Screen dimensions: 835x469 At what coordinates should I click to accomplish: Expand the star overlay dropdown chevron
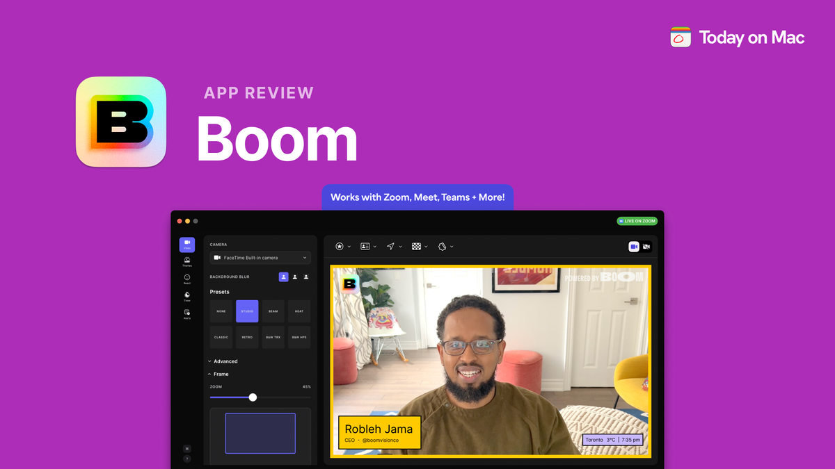349,247
